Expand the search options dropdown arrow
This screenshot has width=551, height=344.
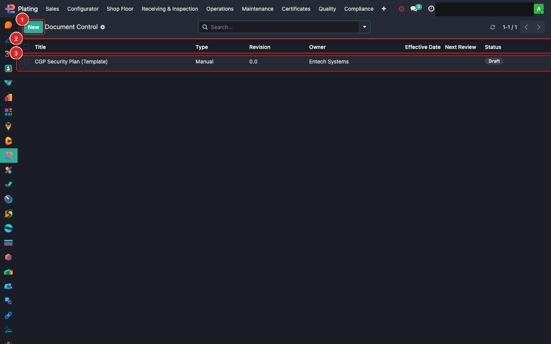(x=365, y=27)
